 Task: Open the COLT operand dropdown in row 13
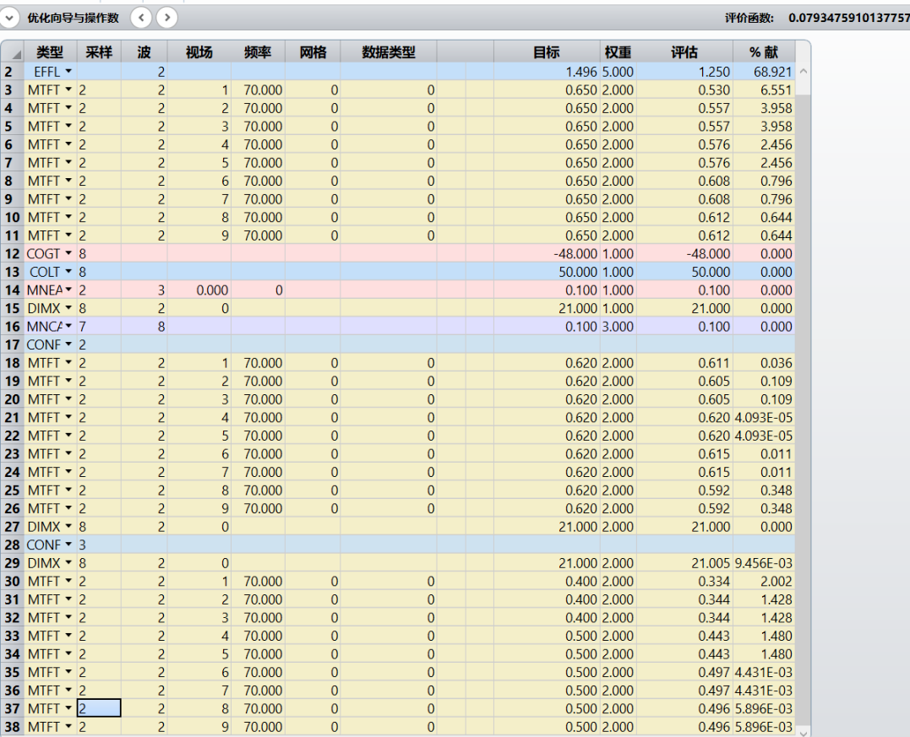69,272
